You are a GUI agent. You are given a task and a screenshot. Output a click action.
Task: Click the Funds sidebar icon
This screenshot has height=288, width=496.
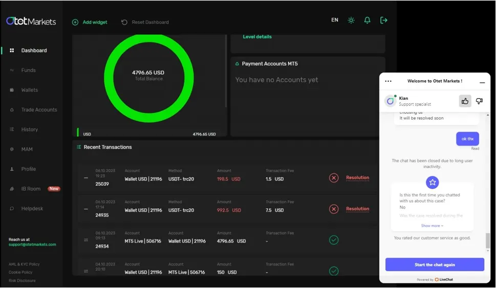tap(12, 70)
